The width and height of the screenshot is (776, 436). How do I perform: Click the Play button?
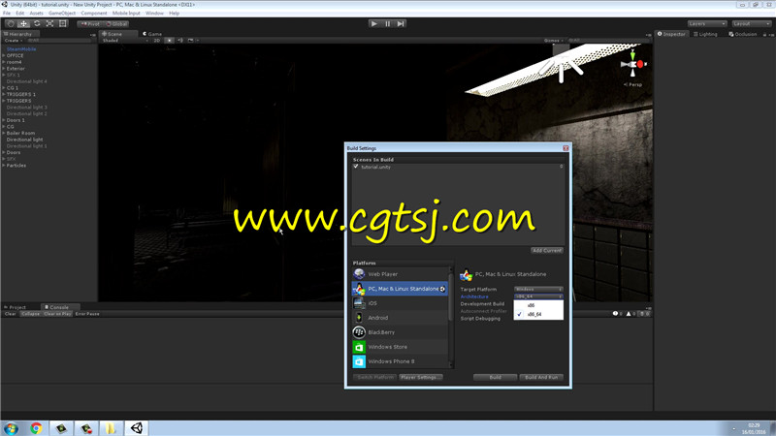pos(374,23)
